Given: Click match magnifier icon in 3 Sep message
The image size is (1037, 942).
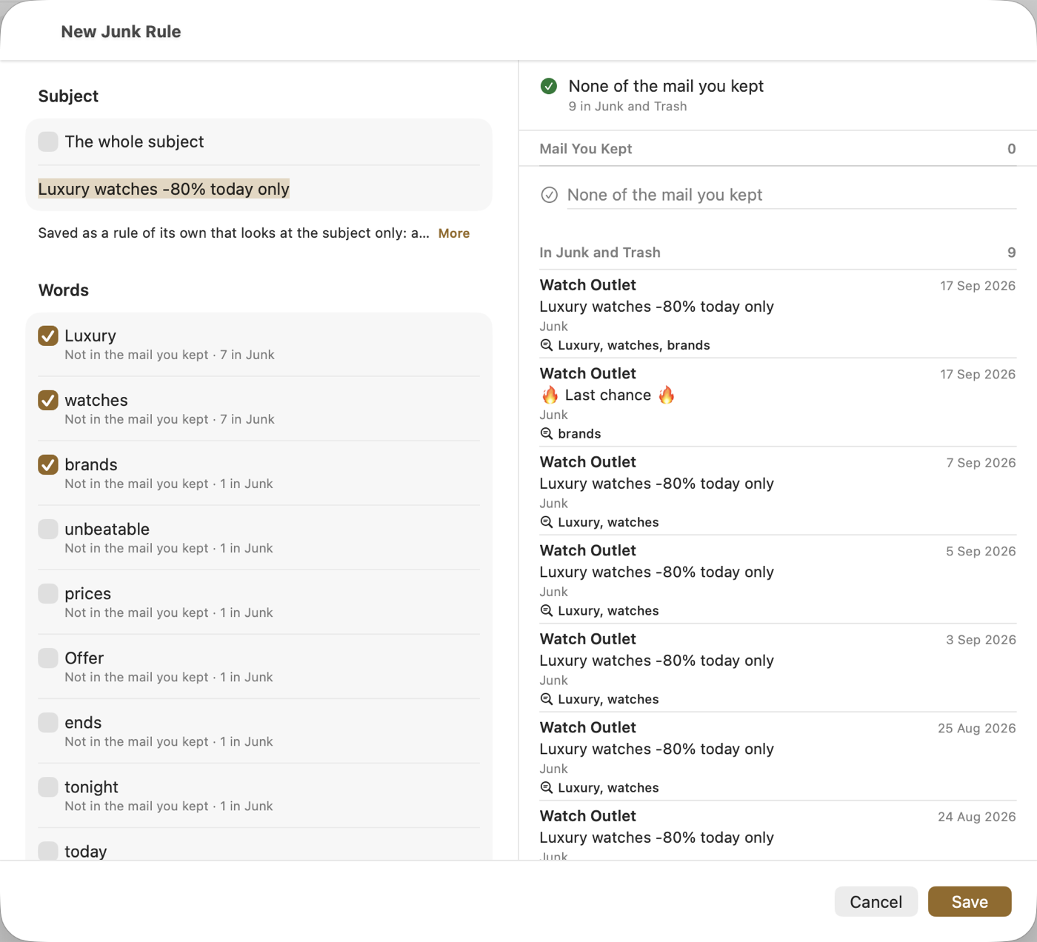Looking at the screenshot, I should (547, 699).
